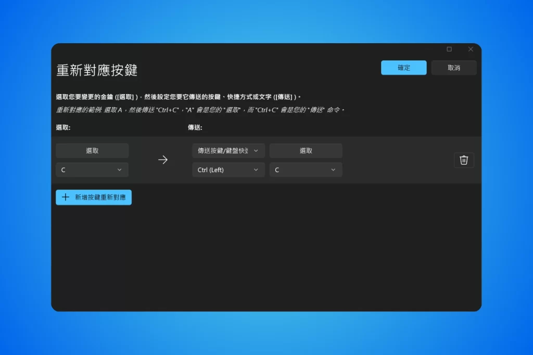This screenshot has height=355, width=533.
Task: Click the chevron on the right C key dropdown
Action: [x=333, y=169]
